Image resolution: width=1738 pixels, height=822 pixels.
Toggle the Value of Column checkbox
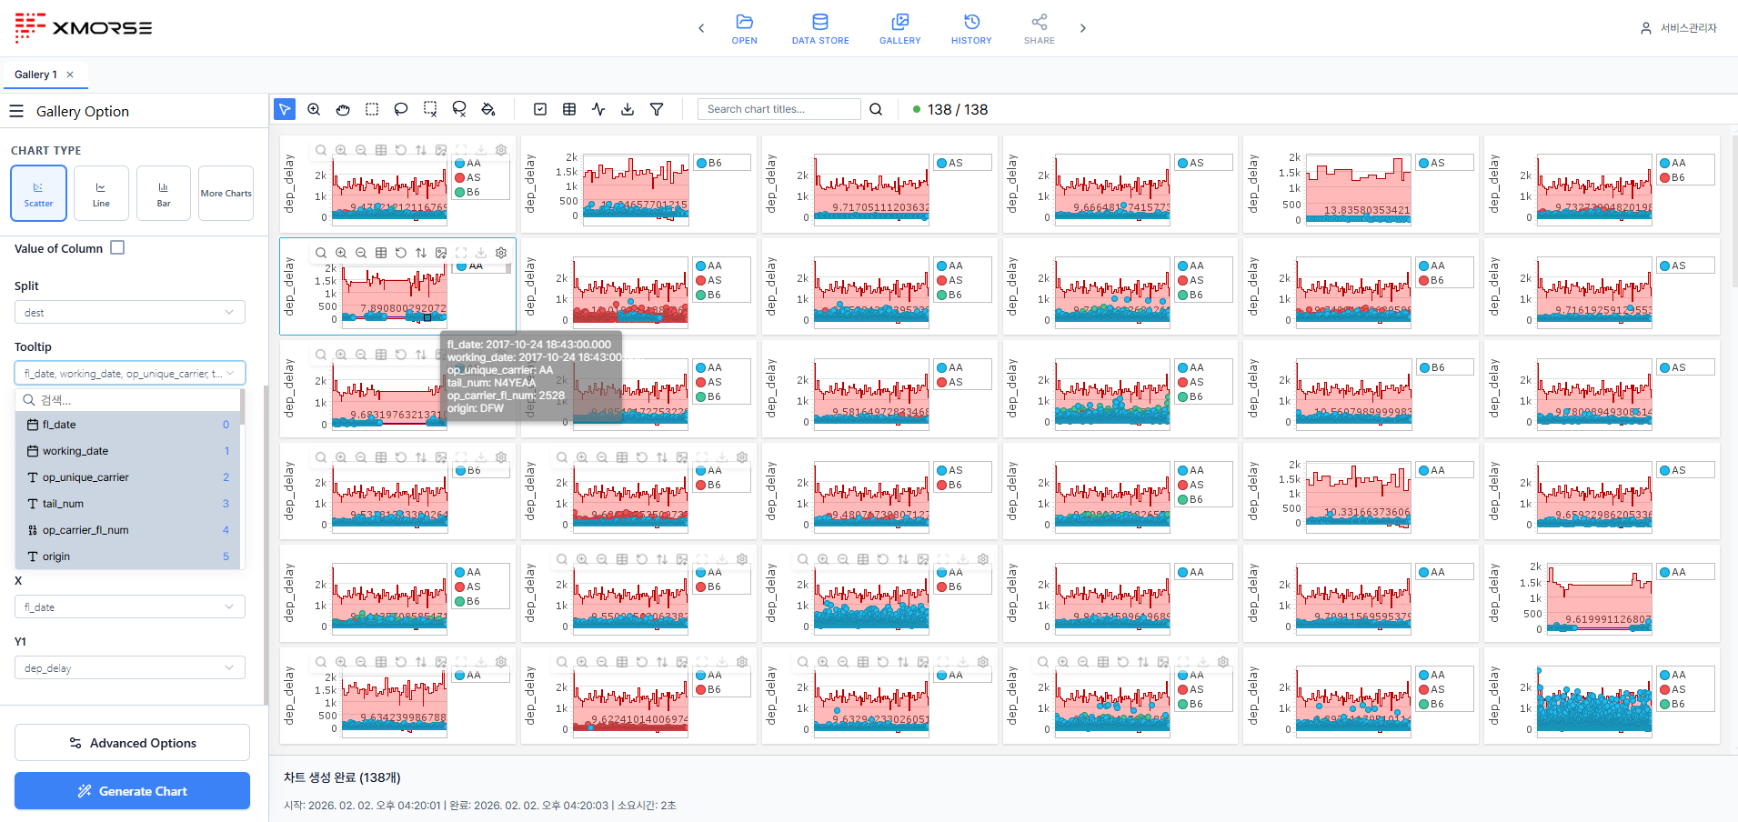point(117,247)
